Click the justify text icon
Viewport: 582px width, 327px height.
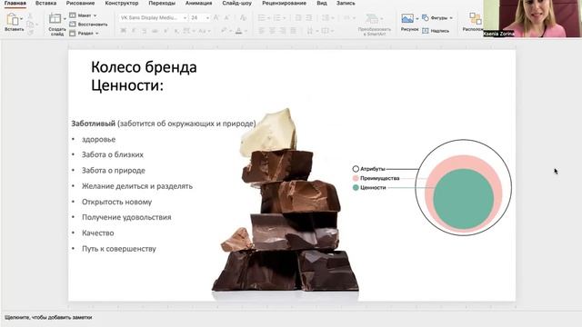294,31
